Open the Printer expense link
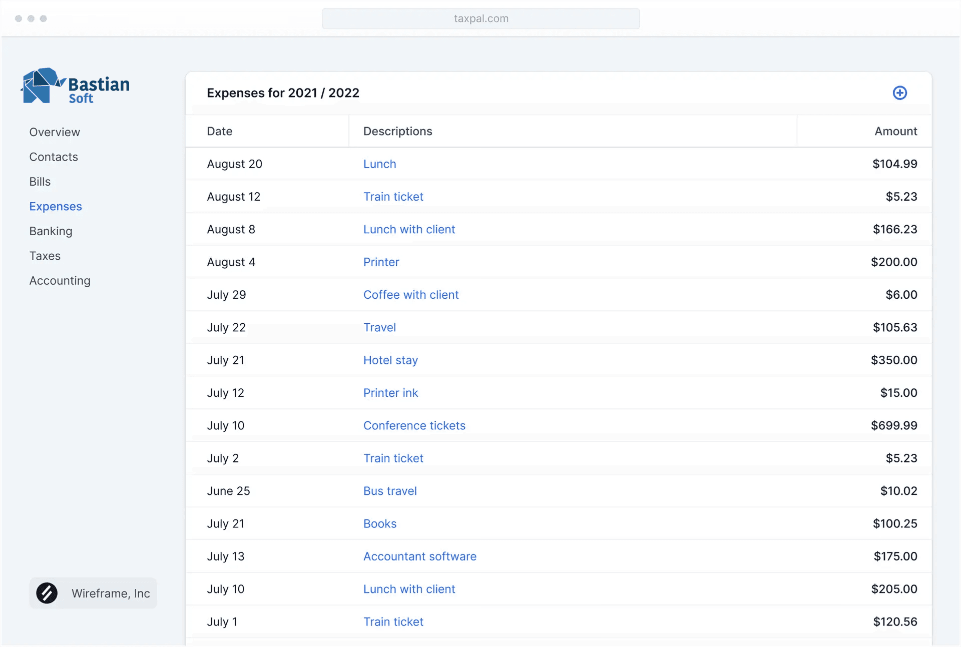Screen dimensions: 961x647 pos(381,262)
